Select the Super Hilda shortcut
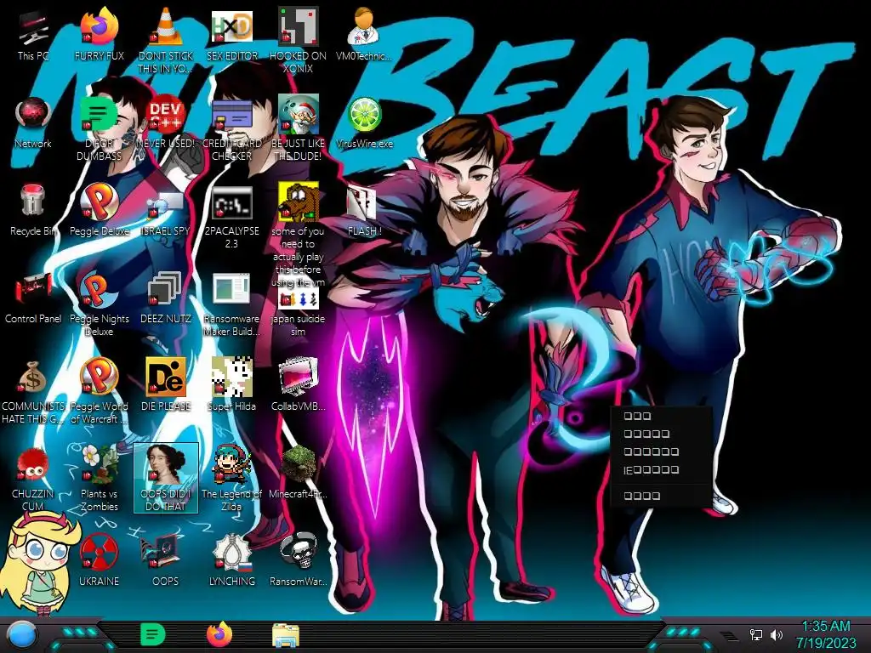The width and height of the screenshot is (871, 653). (x=231, y=384)
